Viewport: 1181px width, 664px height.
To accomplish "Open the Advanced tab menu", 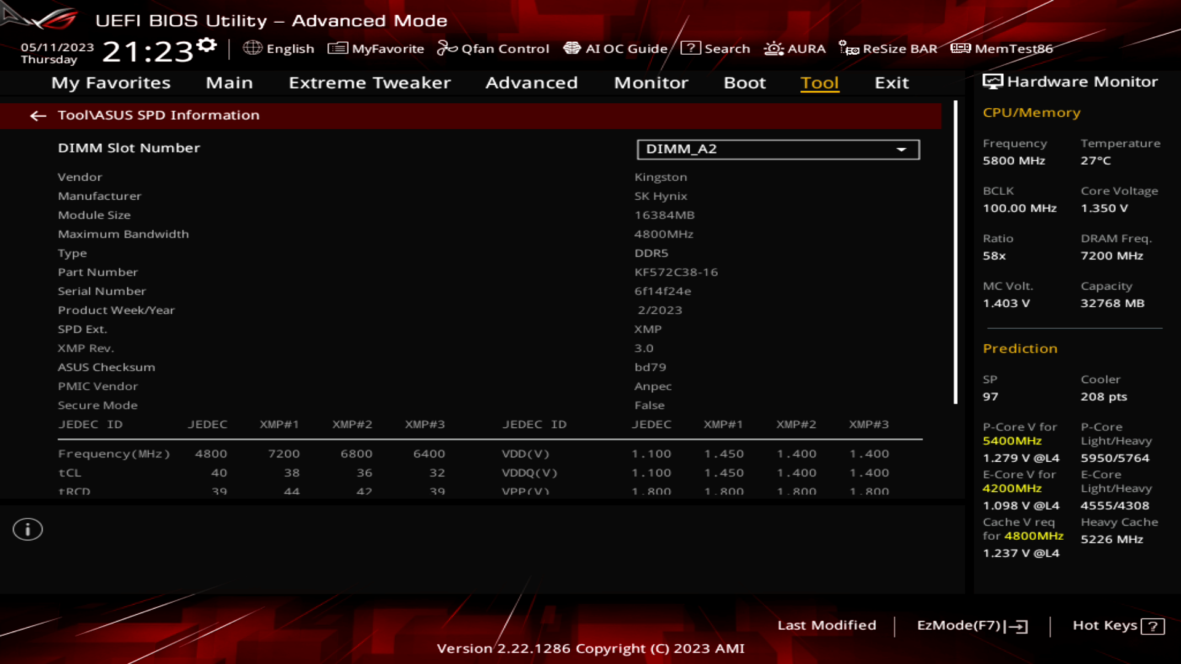I will click(x=531, y=82).
